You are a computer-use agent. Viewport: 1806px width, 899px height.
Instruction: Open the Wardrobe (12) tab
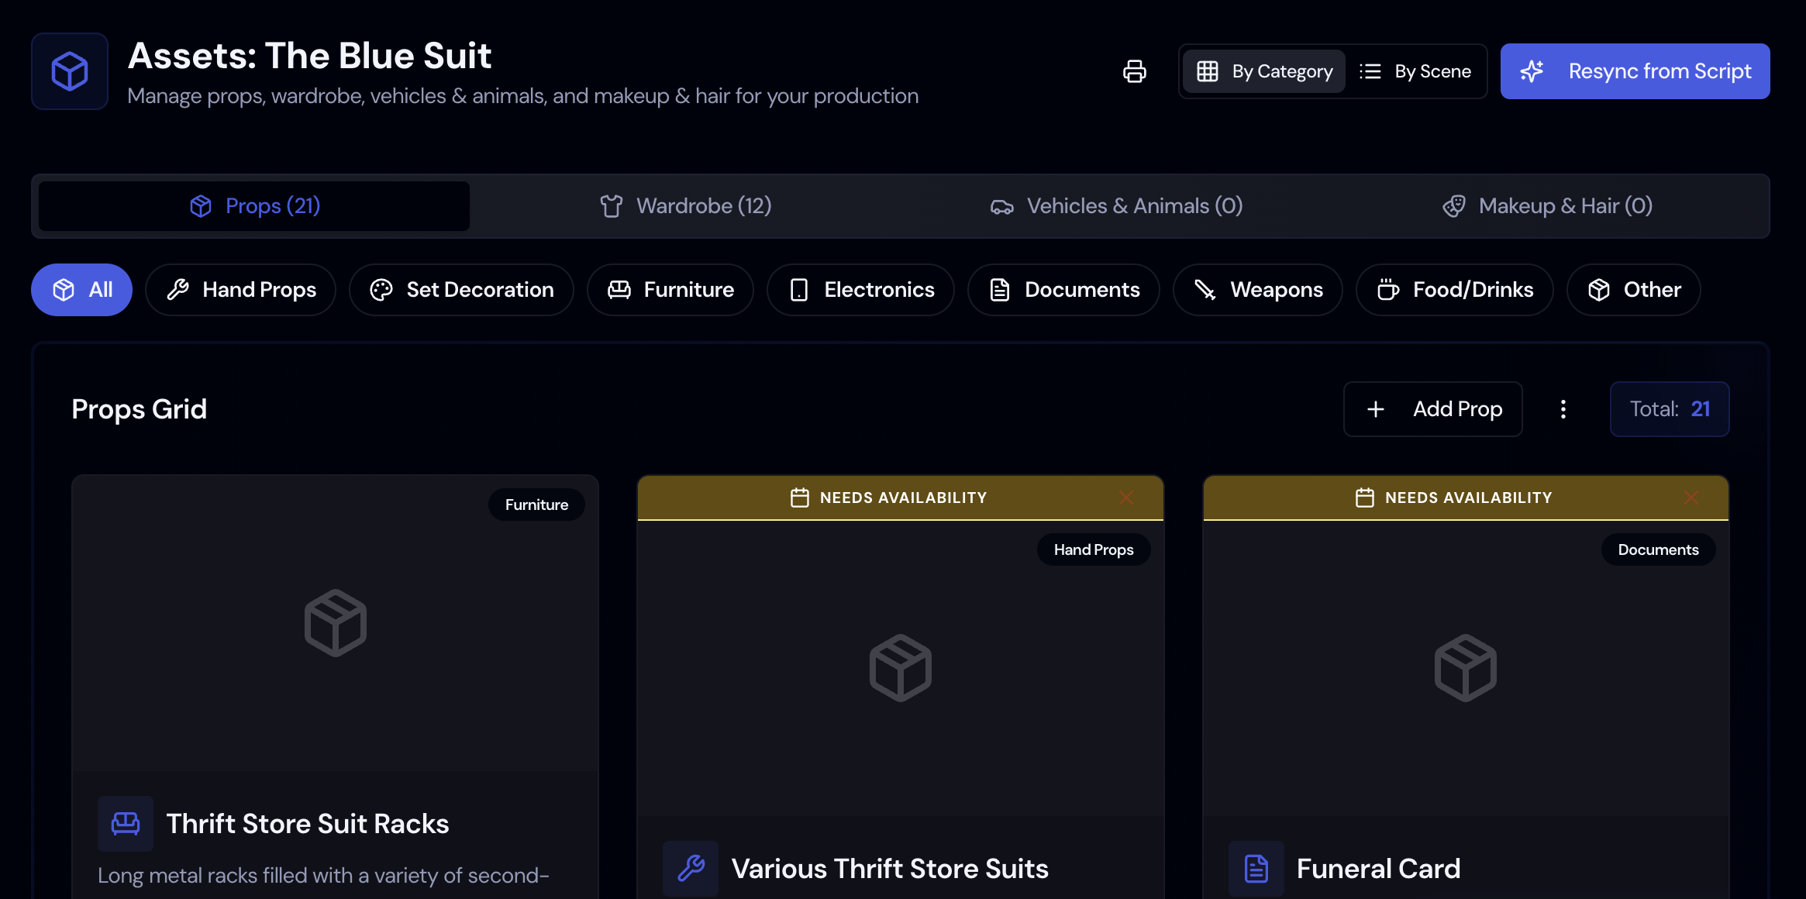(x=685, y=206)
